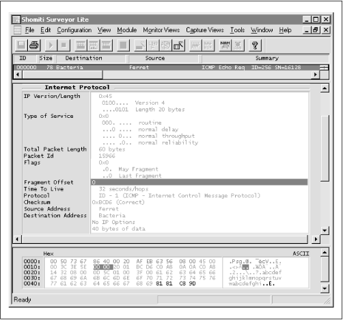
Task: Click the Destination column header
Action: [91, 58]
